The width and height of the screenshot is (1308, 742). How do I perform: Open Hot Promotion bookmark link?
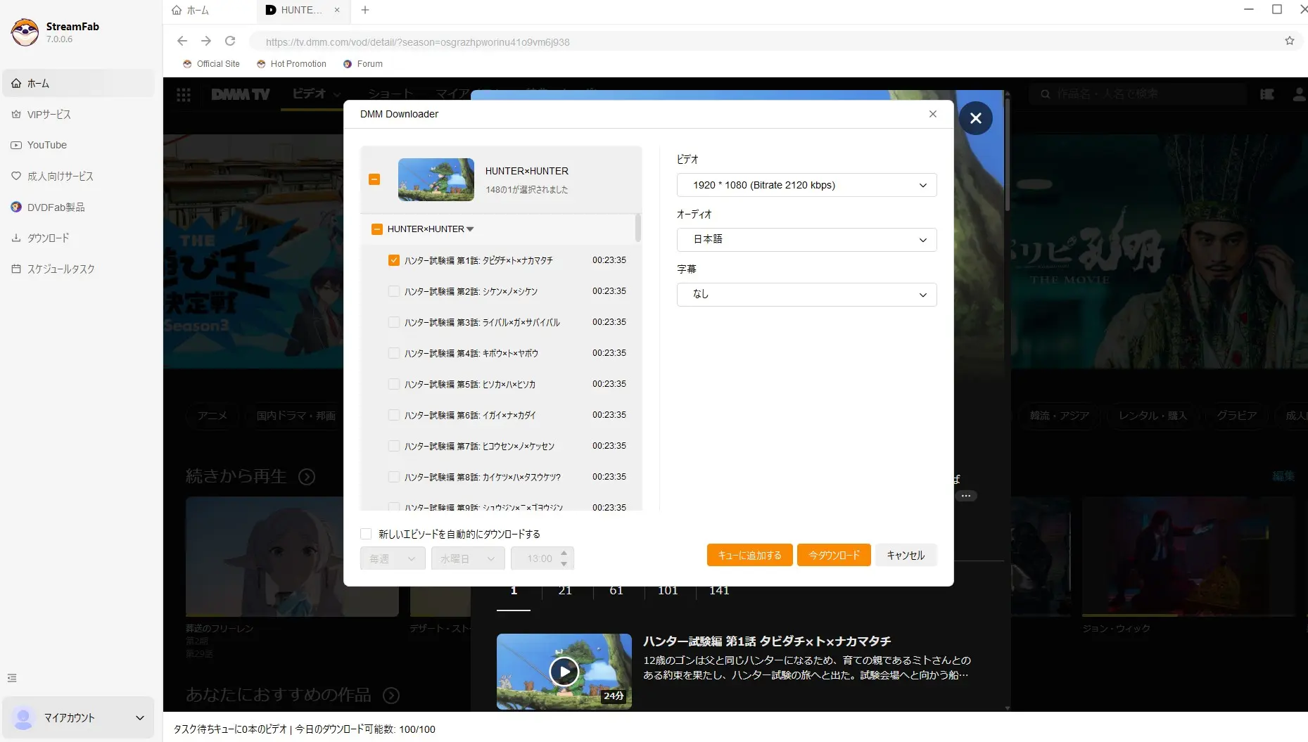point(291,64)
